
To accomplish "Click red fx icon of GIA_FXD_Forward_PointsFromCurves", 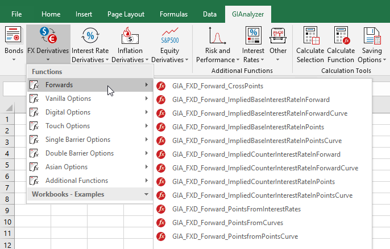I will pos(161,223).
